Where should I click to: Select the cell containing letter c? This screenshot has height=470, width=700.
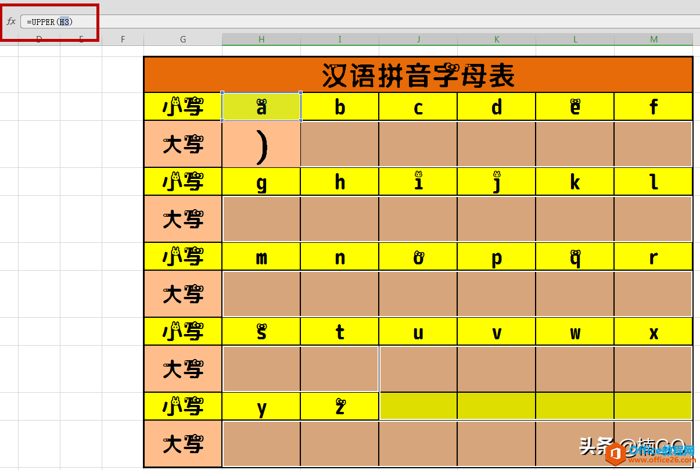tap(418, 107)
